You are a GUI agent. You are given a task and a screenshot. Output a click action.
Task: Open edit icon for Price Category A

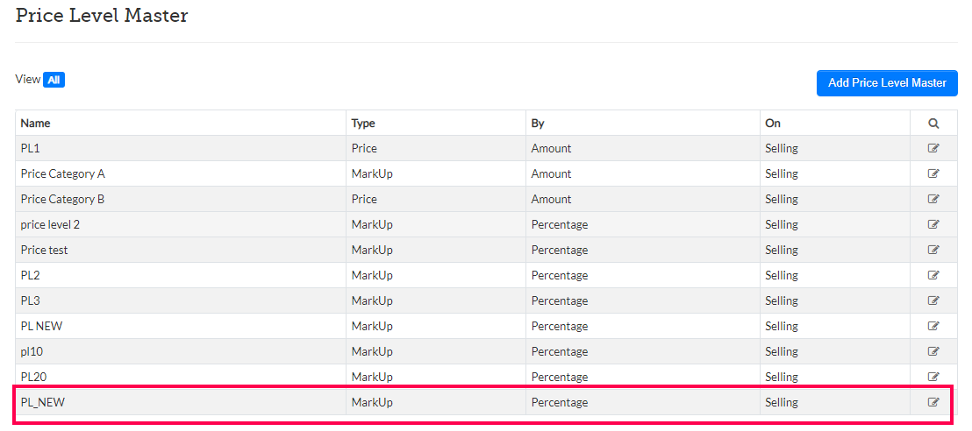(x=933, y=174)
